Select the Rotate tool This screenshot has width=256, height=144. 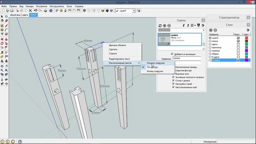click(2, 44)
